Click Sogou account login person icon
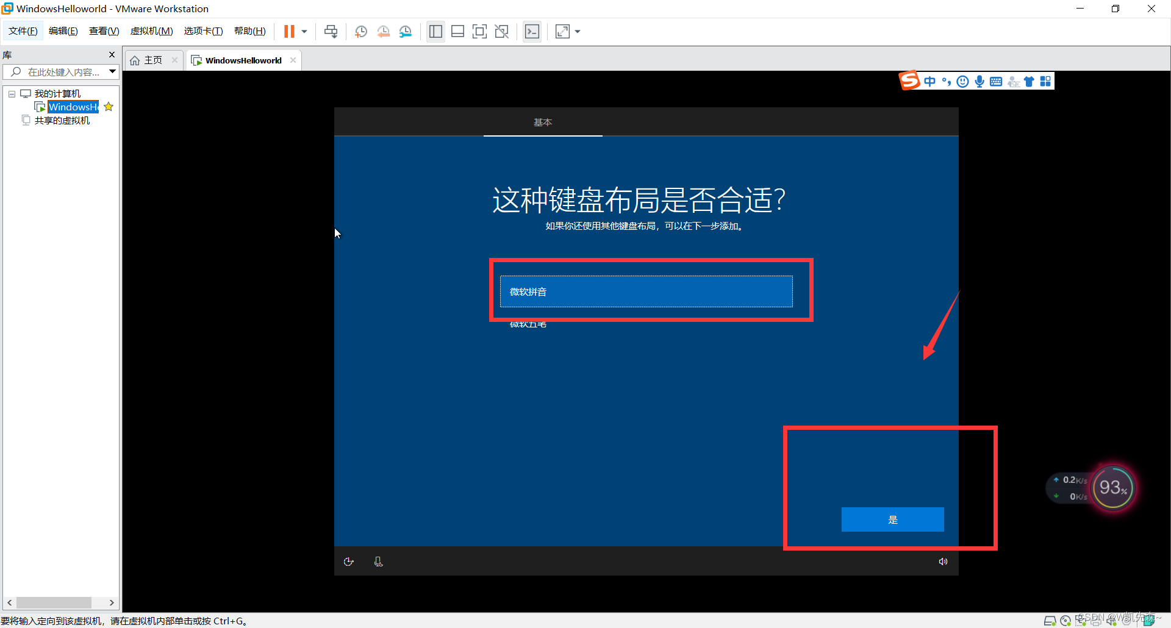This screenshot has width=1171, height=628. 1014,82
